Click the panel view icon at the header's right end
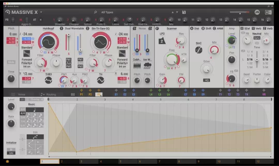Viewport: 279px width, 166px height. pyautogui.click(x=268, y=12)
